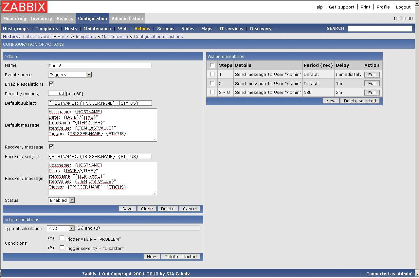
Task: Select the Configuration tab
Action: point(93,18)
